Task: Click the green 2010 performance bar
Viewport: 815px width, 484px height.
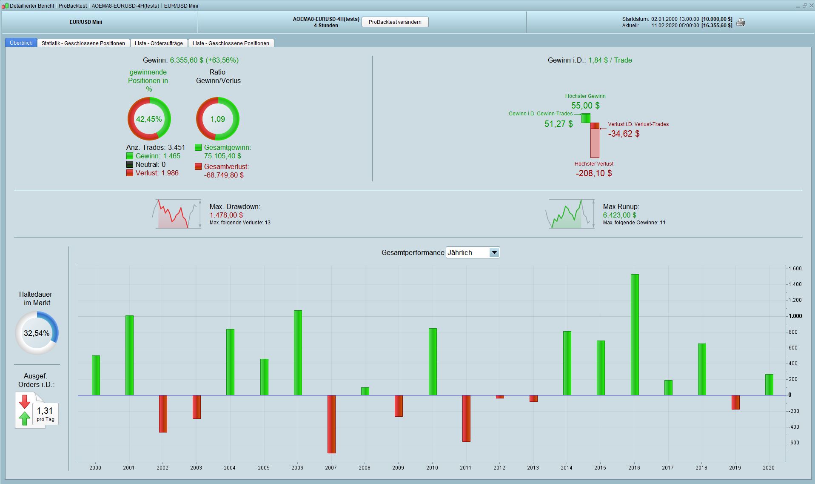Action: (433, 362)
